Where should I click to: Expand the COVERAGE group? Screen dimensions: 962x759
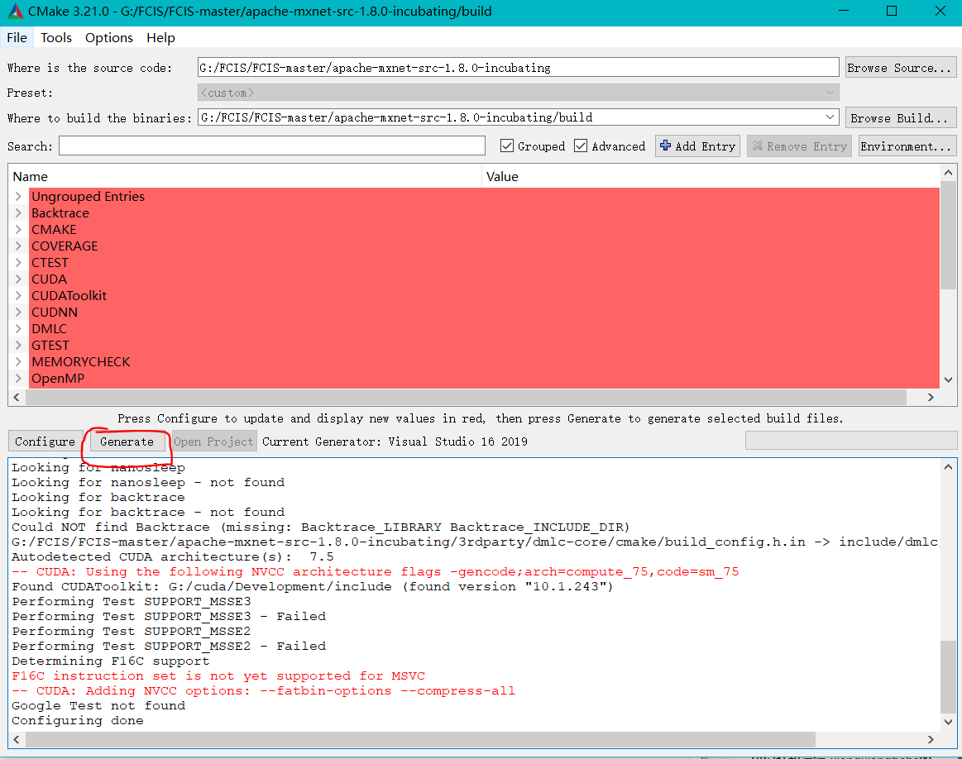[x=18, y=246]
